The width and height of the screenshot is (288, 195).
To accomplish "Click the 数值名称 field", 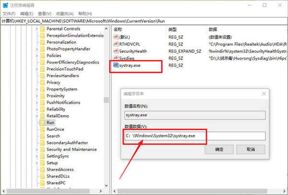I will [195, 115].
